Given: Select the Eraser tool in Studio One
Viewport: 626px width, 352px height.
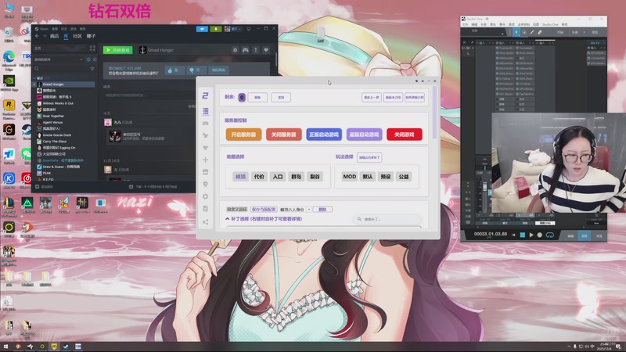Looking at the screenshot, I should tap(540, 32).
